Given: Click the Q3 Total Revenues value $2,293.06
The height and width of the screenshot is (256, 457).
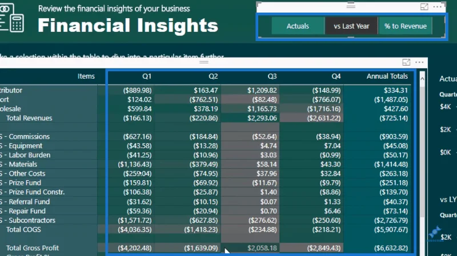Looking at the screenshot, I should click(262, 118).
